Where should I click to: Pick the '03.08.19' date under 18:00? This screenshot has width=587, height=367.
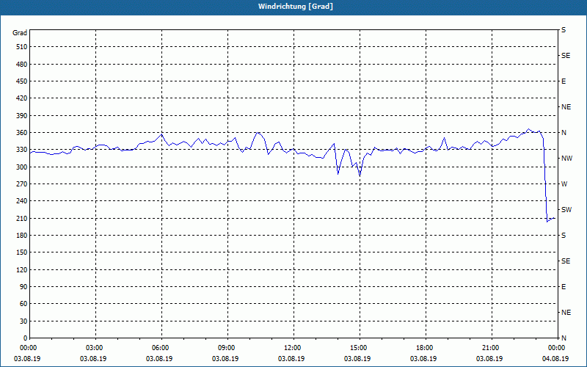[x=423, y=358]
